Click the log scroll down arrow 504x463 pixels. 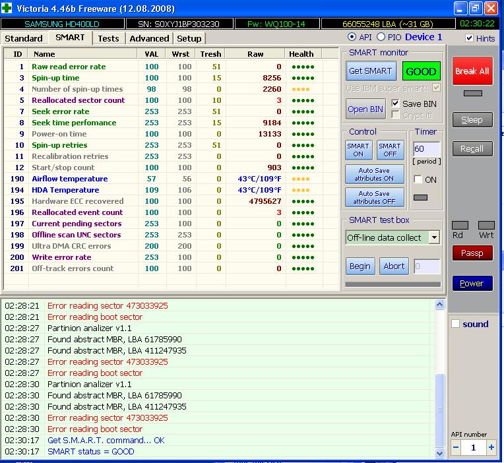pos(440,453)
